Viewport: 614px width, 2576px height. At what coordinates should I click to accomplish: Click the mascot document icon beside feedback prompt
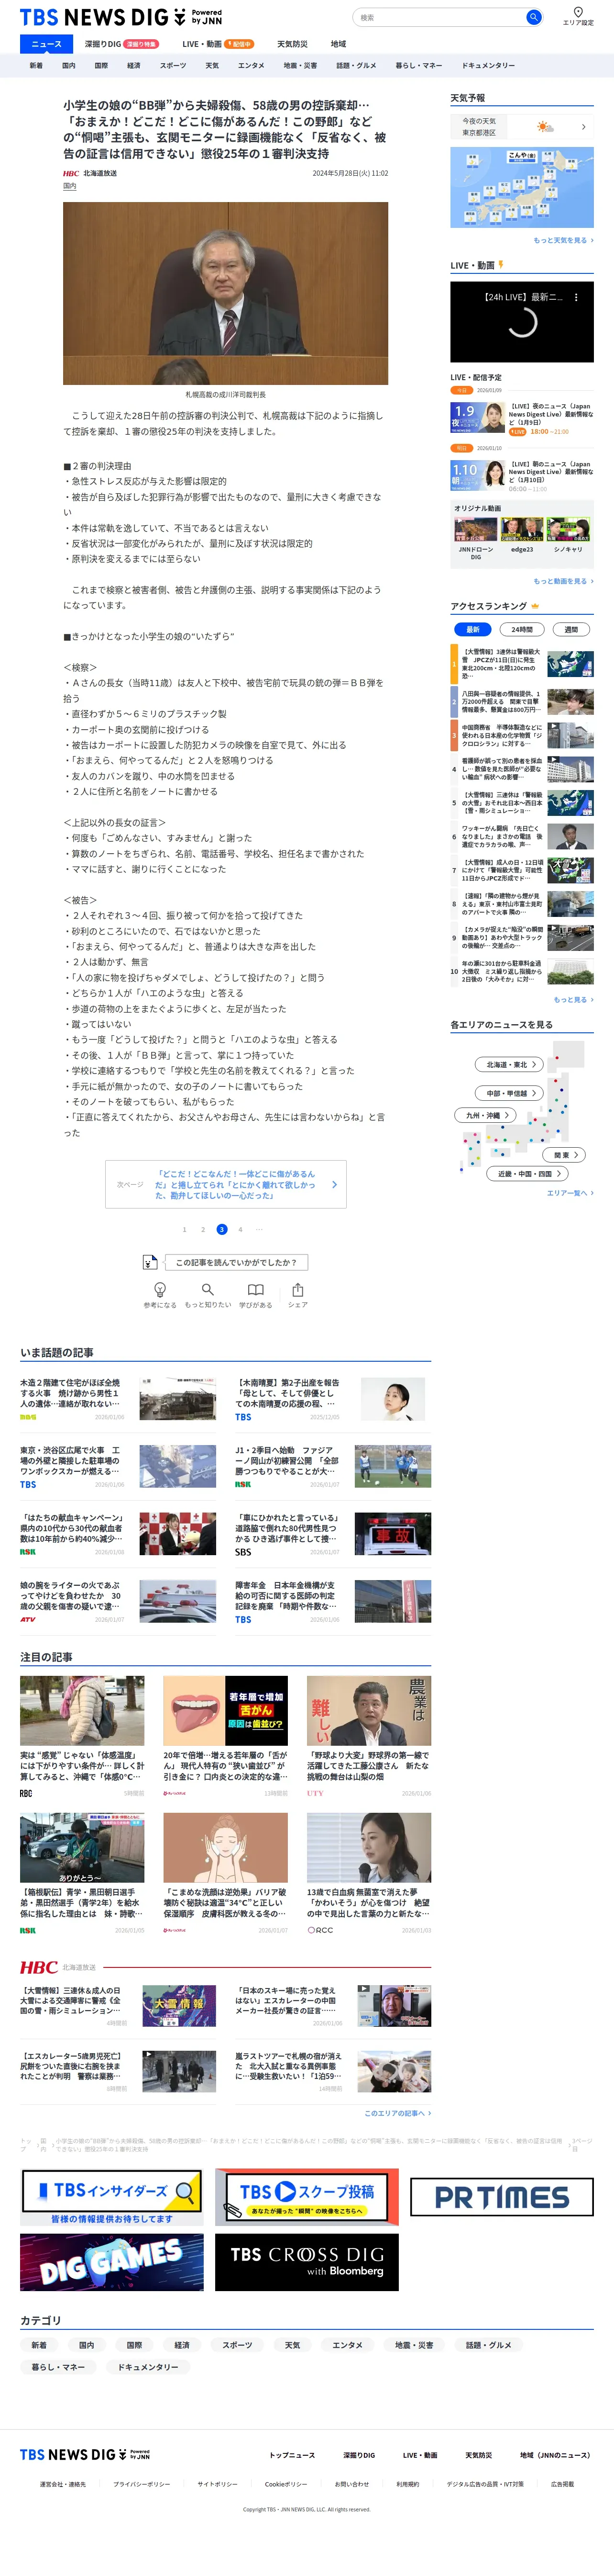(150, 1262)
